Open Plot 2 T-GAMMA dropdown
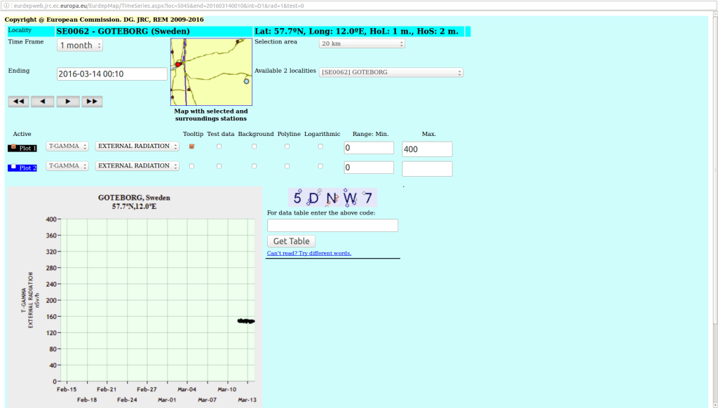The width and height of the screenshot is (718, 408). 67,166
